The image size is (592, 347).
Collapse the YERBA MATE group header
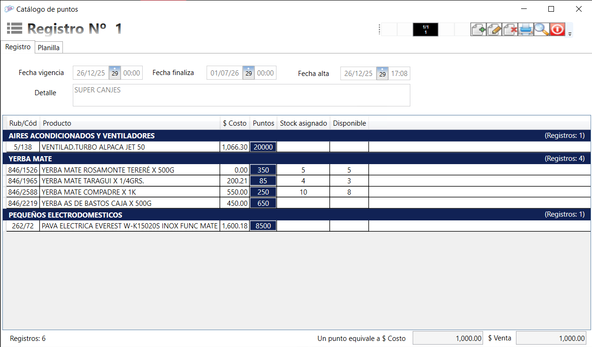tap(31, 158)
